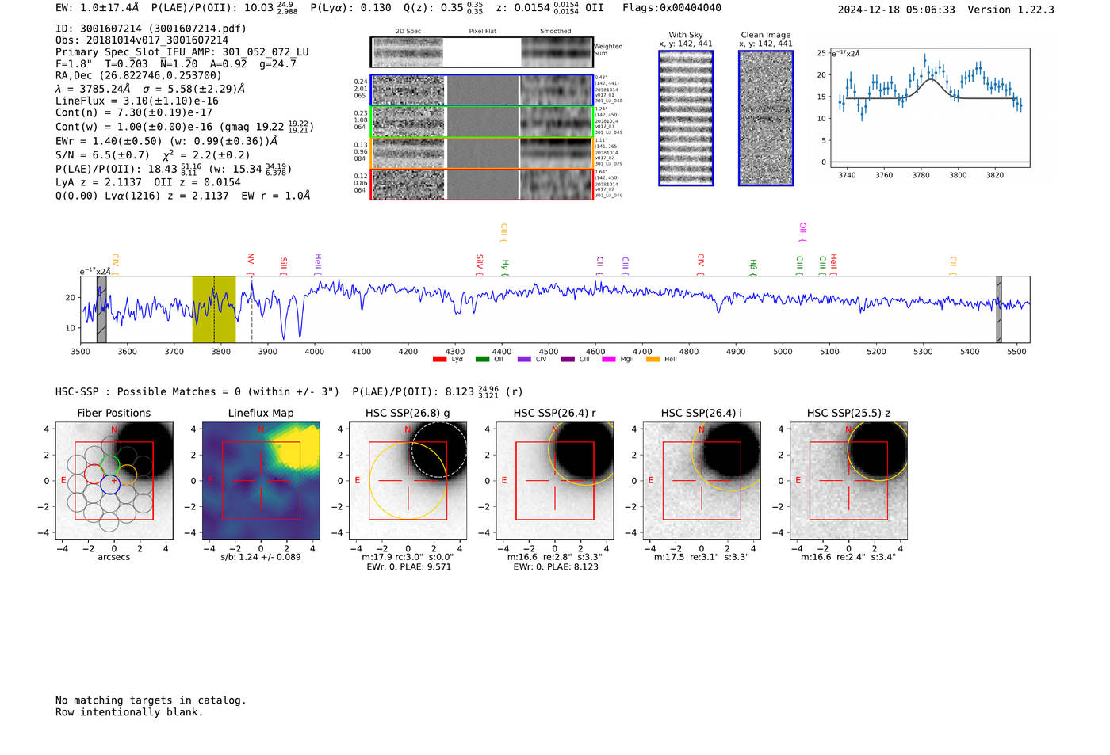This screenshot has height=755, width=1110.
Task: Click the With Sky cutout image
Action: [x=686, y=118]
